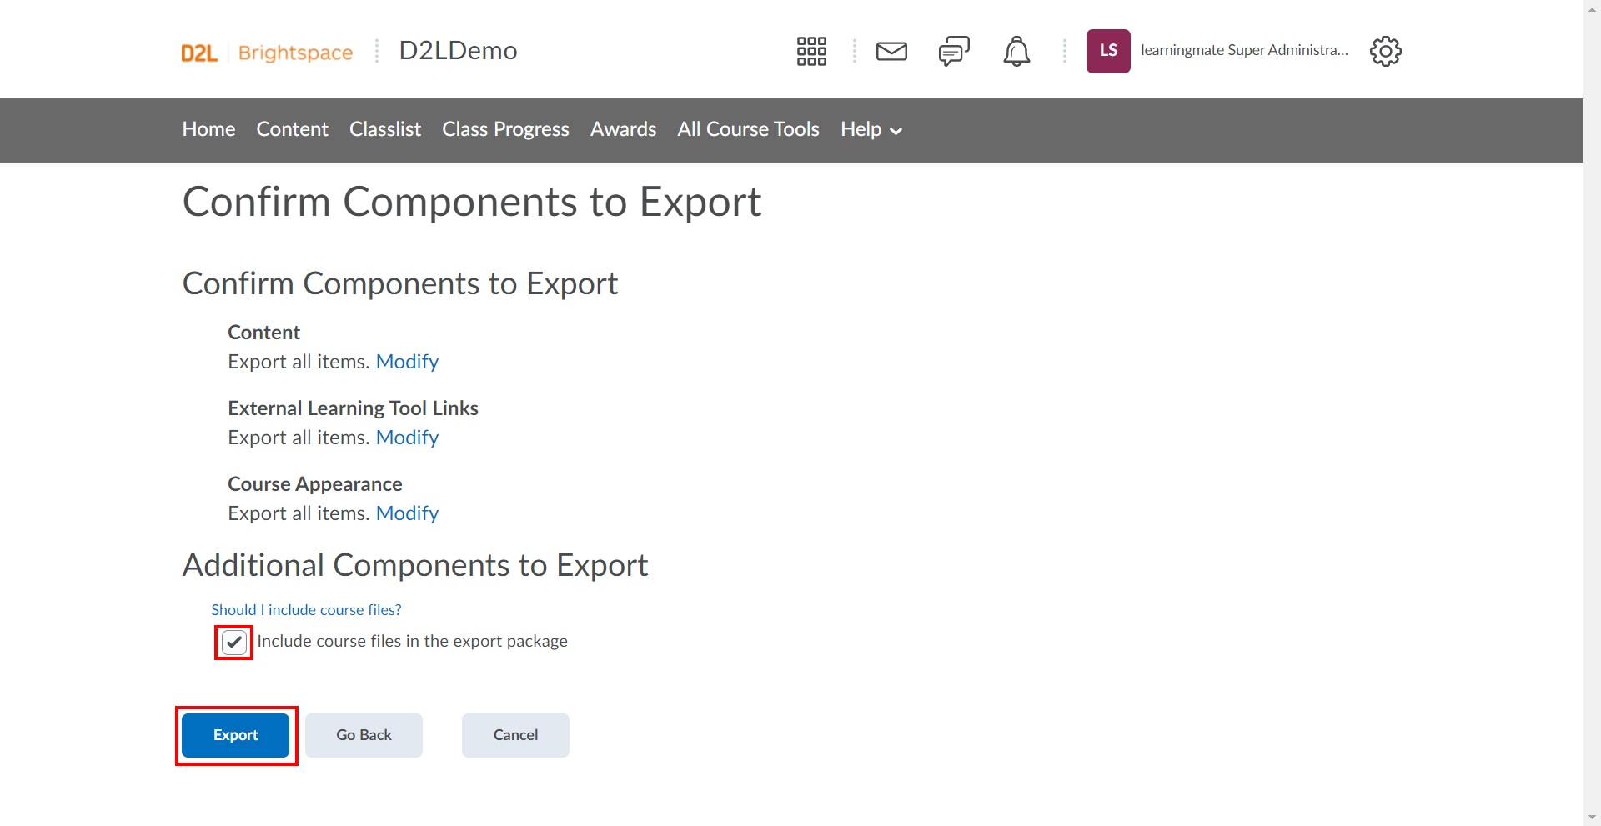Go to the Content nav item
This screenshot has width=1601, height=826.
(x=292, y=129)
